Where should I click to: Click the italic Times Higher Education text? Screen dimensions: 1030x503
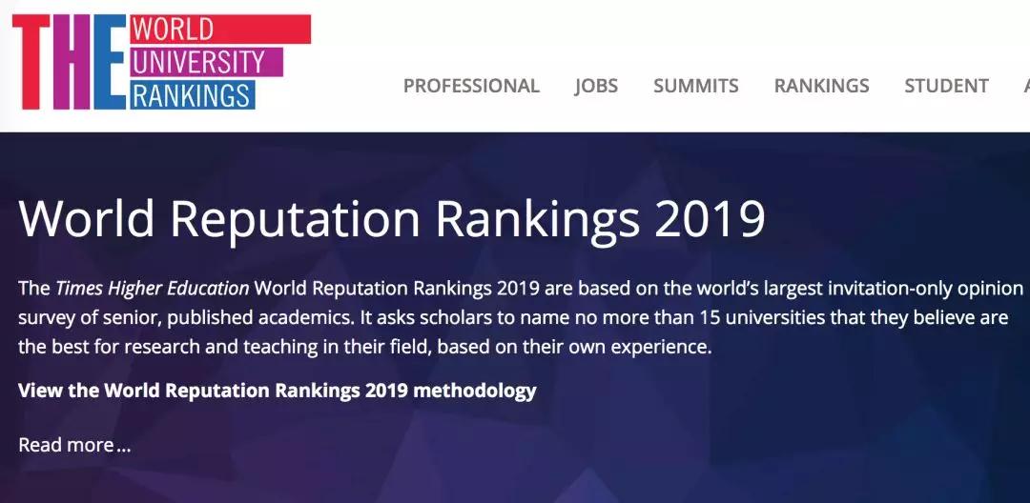[x=153, y=288]
